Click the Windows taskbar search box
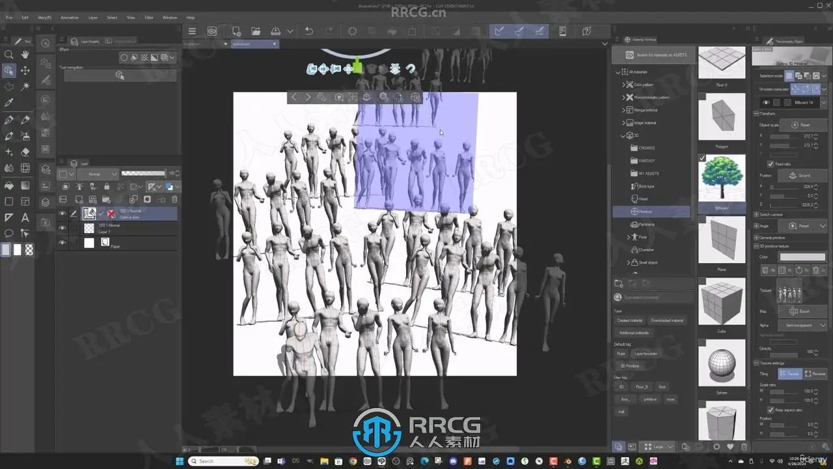Screen dimensions: 833x469 pos(225,461)
